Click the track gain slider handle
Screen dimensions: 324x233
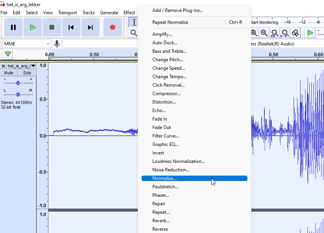pyautogui.click(x=18, y=83)
